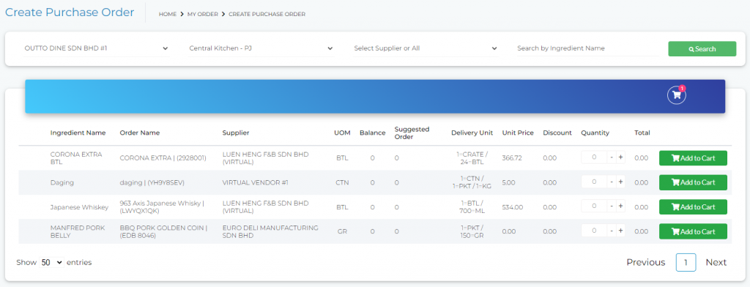
Task: Decrease quantity for Japanese Whiskey
Action: pos(612,206)
